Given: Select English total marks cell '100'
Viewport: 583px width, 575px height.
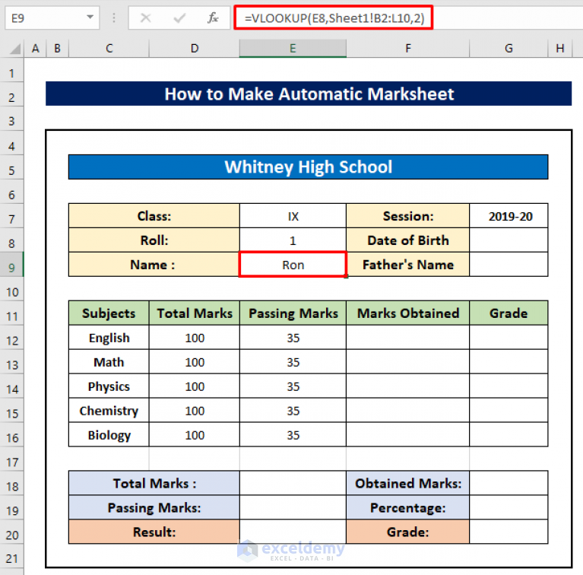Looking at the screenshot, I should point(195,338).
